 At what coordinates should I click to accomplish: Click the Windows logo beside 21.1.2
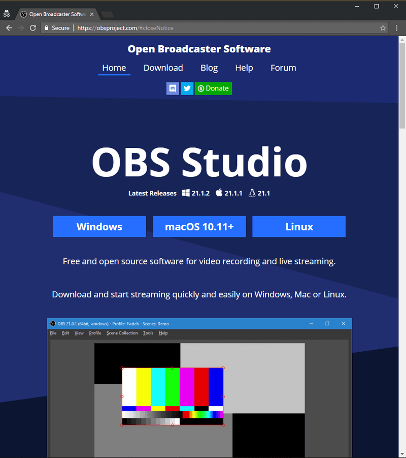click(186, 193)
